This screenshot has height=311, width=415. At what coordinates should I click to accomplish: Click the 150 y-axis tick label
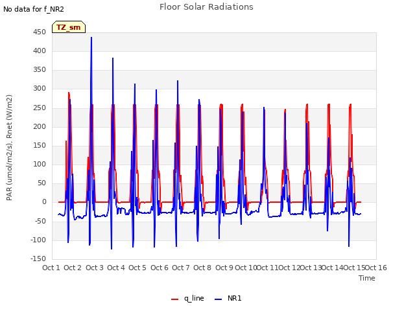point(40,145)
